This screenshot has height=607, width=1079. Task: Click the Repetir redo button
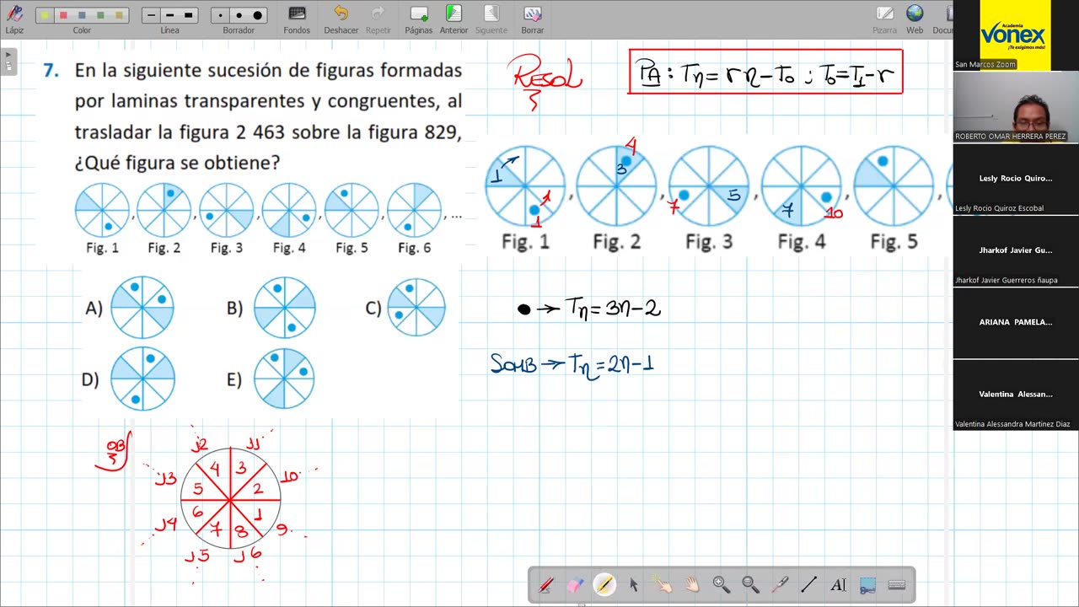click(x=378, y=19)
